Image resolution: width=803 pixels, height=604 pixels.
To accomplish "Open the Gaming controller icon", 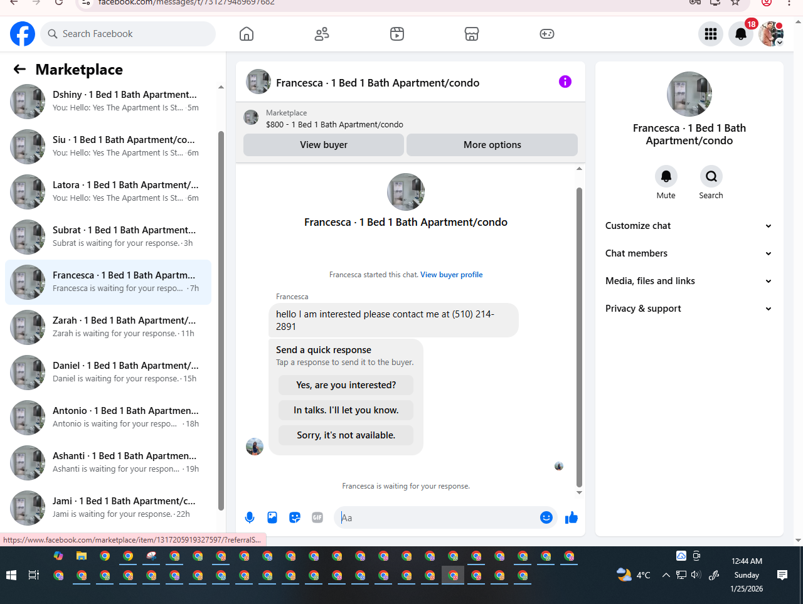I will click(547, 34).
